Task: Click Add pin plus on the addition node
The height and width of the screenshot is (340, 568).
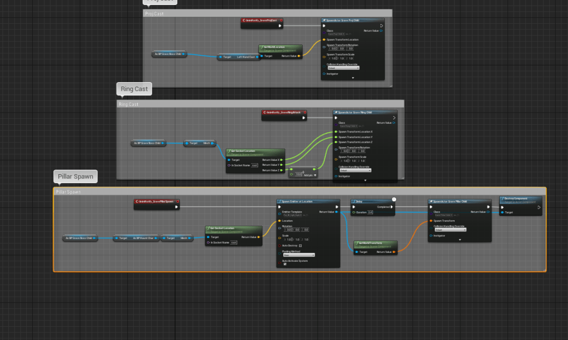Action: pos(315,175)
